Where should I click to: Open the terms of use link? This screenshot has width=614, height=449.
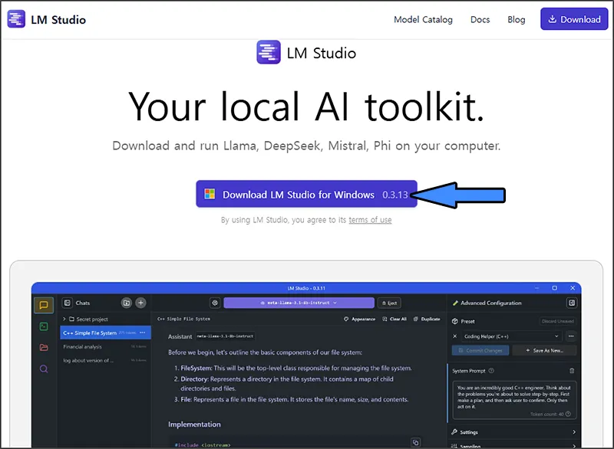pyautogui.click(x=370, y=220)
